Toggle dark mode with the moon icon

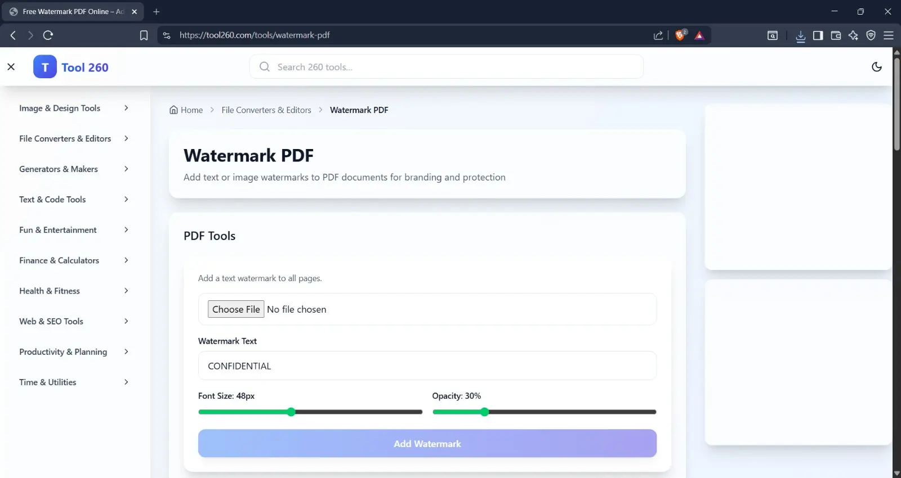coord(877,67)
